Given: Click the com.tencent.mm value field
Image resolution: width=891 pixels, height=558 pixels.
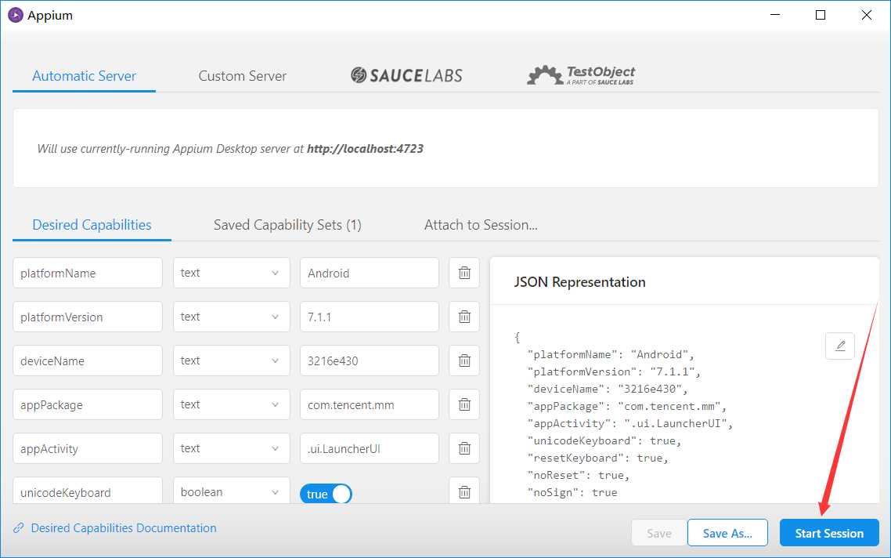Looking at the screenshot, I should click(370, 404).
